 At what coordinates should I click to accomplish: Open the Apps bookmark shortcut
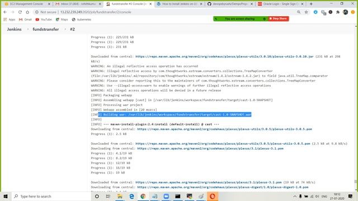click(x=10, y=20)
